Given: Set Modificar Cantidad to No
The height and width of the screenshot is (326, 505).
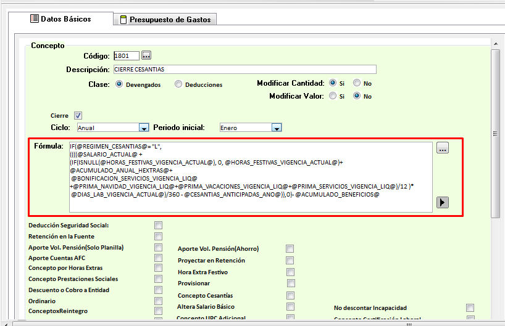Looking at the screenshot, I should pyautogui.click(x=357, y=83).
